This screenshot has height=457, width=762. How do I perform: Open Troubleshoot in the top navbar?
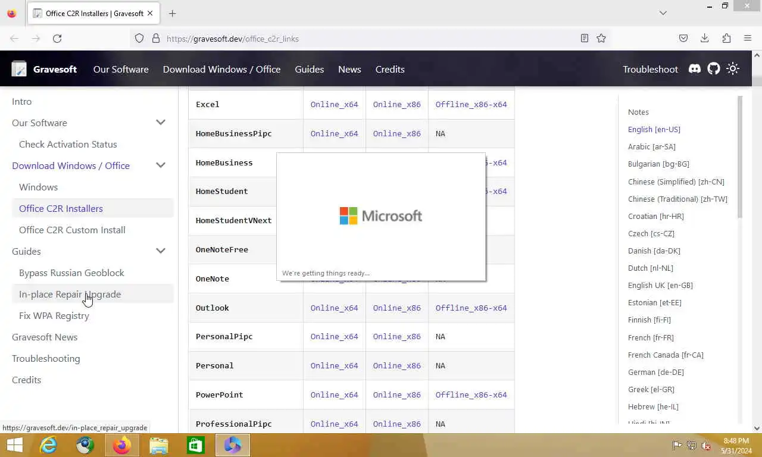click(650, 69)
